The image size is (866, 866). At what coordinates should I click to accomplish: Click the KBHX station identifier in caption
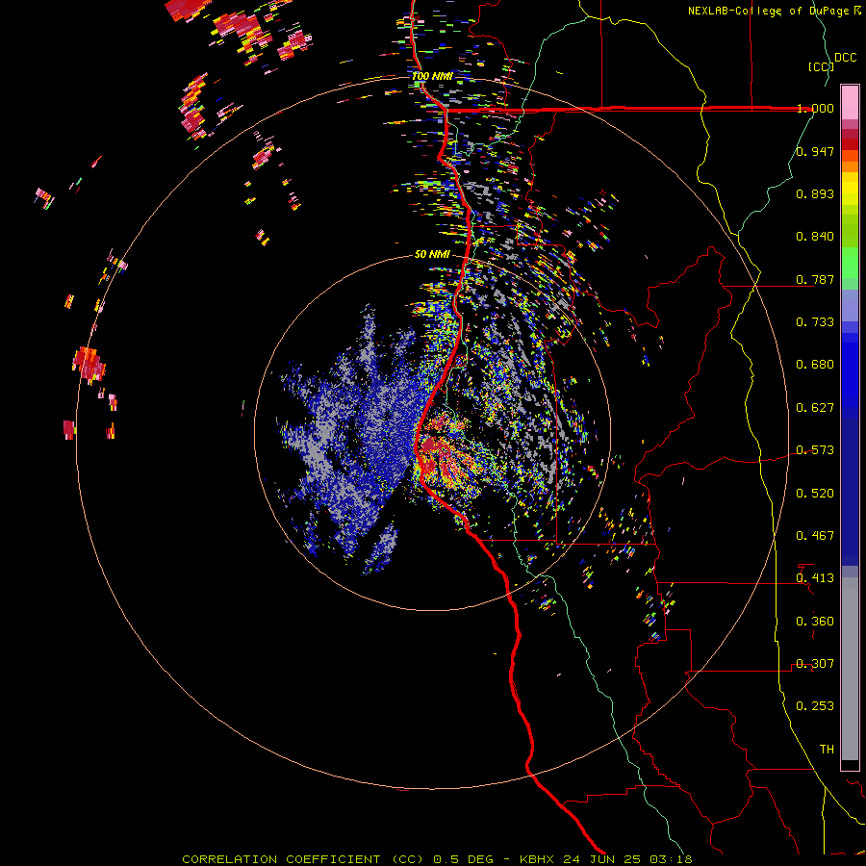(538, 859)
